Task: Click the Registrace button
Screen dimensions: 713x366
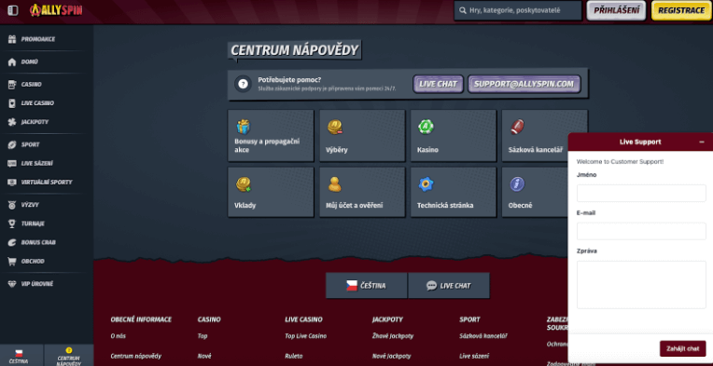Action: coord(681,10)
